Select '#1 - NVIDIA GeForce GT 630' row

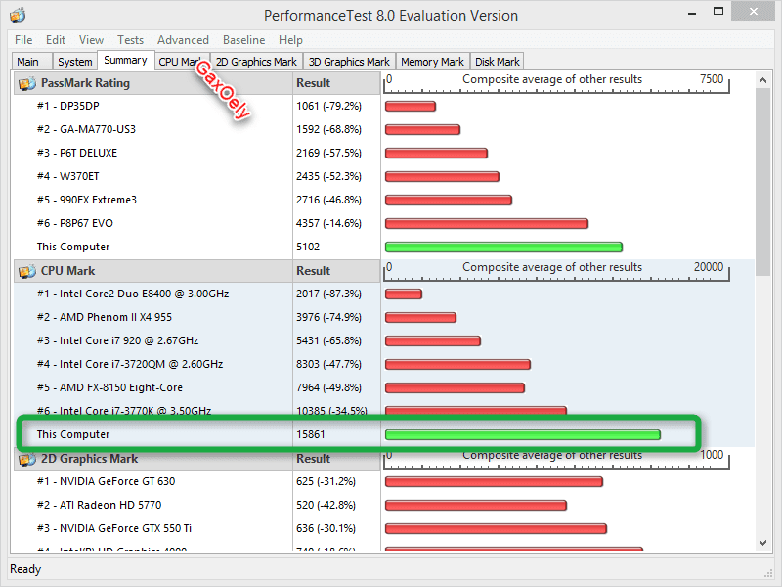pyautogui.click(x=384, y=481)
